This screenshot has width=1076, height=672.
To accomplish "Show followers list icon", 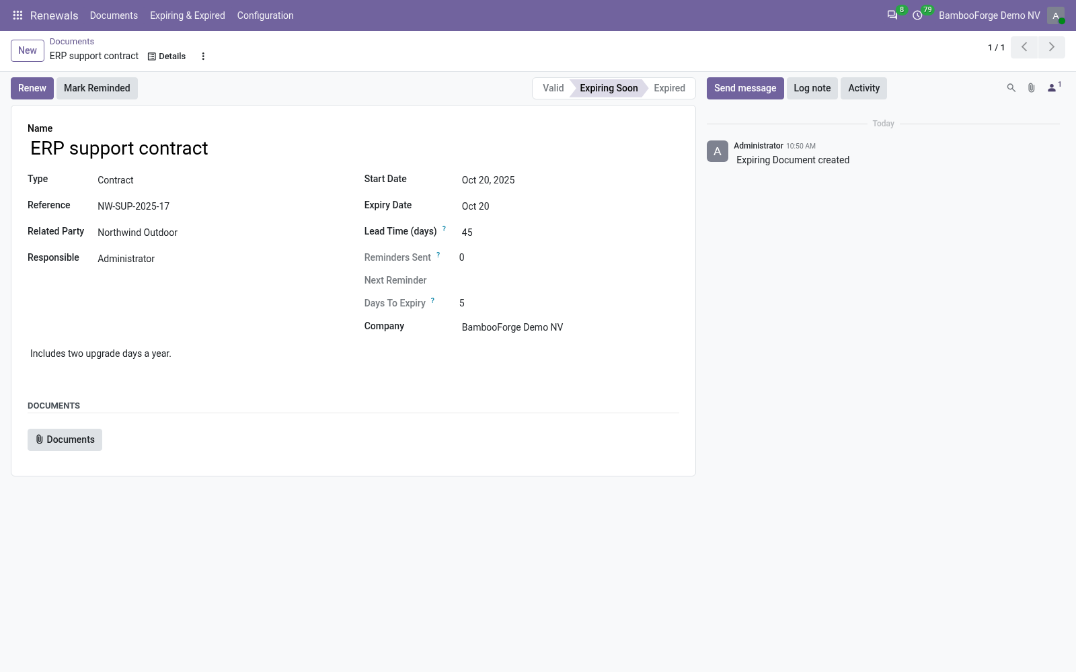I will coord(1054,87).
